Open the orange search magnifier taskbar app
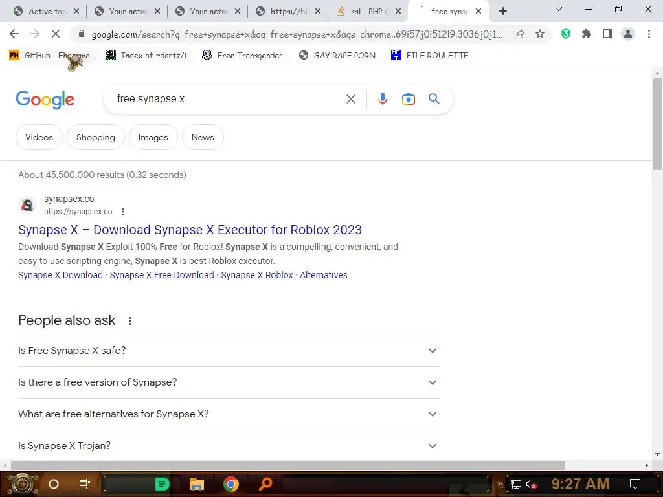Screen dimensions: 663x497 (265, 484)
